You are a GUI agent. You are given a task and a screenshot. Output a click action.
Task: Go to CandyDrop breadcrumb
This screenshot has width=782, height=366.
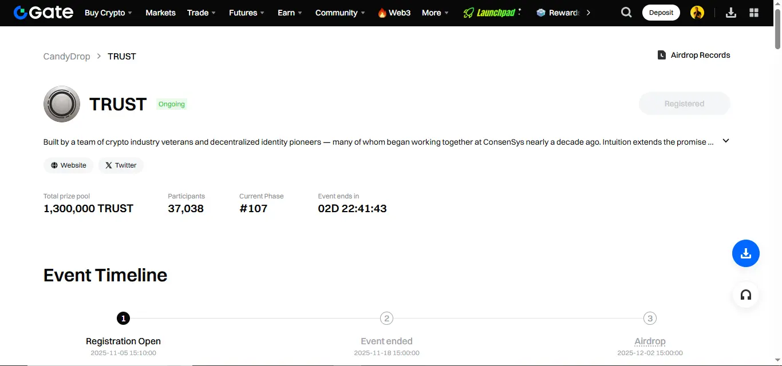point(66,56)
